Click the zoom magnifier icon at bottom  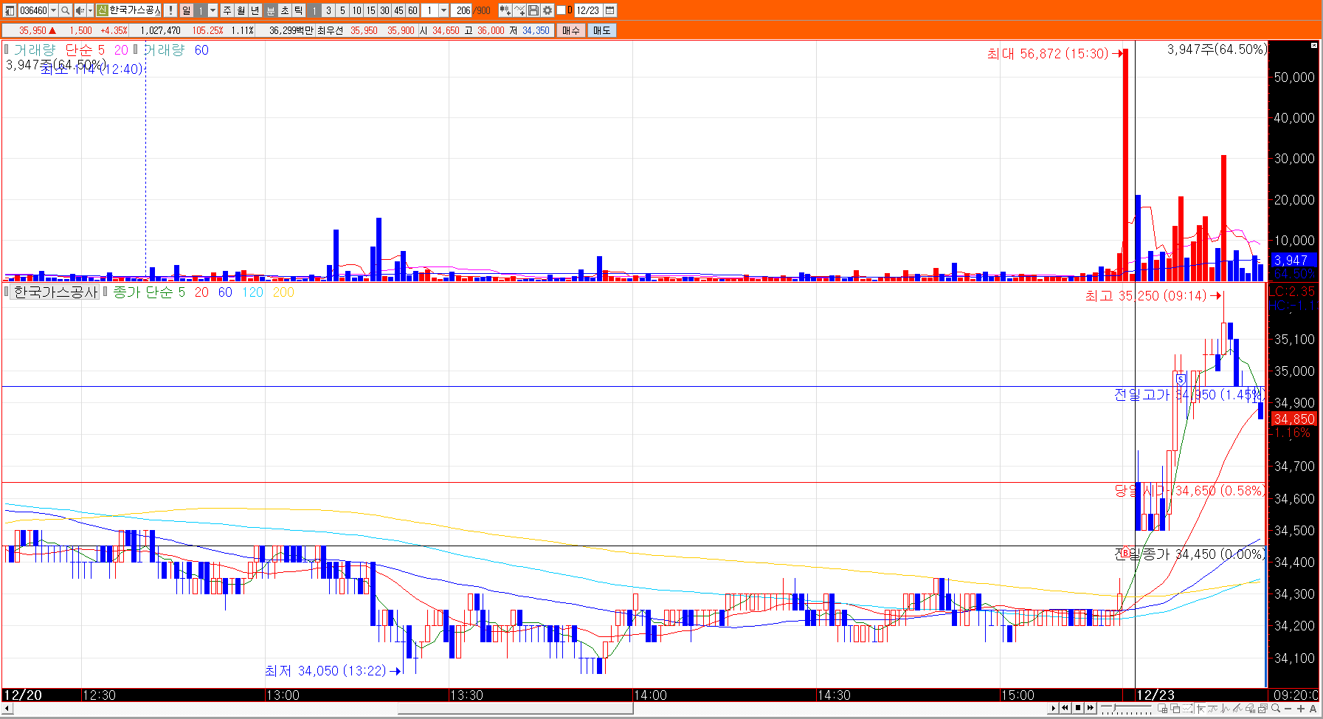tap(1276, 708)
